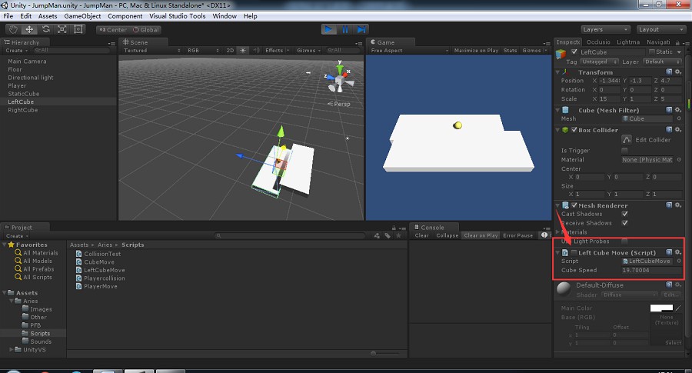Toggle pivot Center button
The image size is (692, 373).
pyautogui.click(x=113, y=29)
